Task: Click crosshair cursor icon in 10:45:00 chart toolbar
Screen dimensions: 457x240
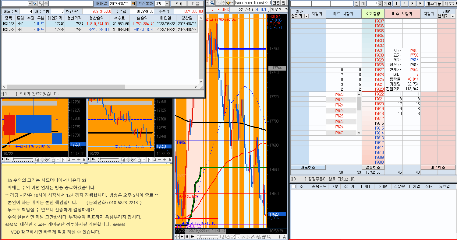Action: coord(63,160)
